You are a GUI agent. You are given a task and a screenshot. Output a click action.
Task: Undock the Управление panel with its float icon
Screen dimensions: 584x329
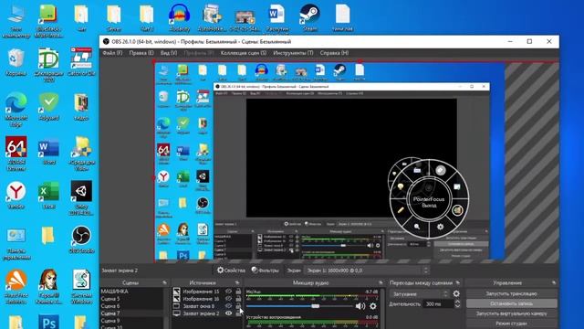[x=554, y=282]
